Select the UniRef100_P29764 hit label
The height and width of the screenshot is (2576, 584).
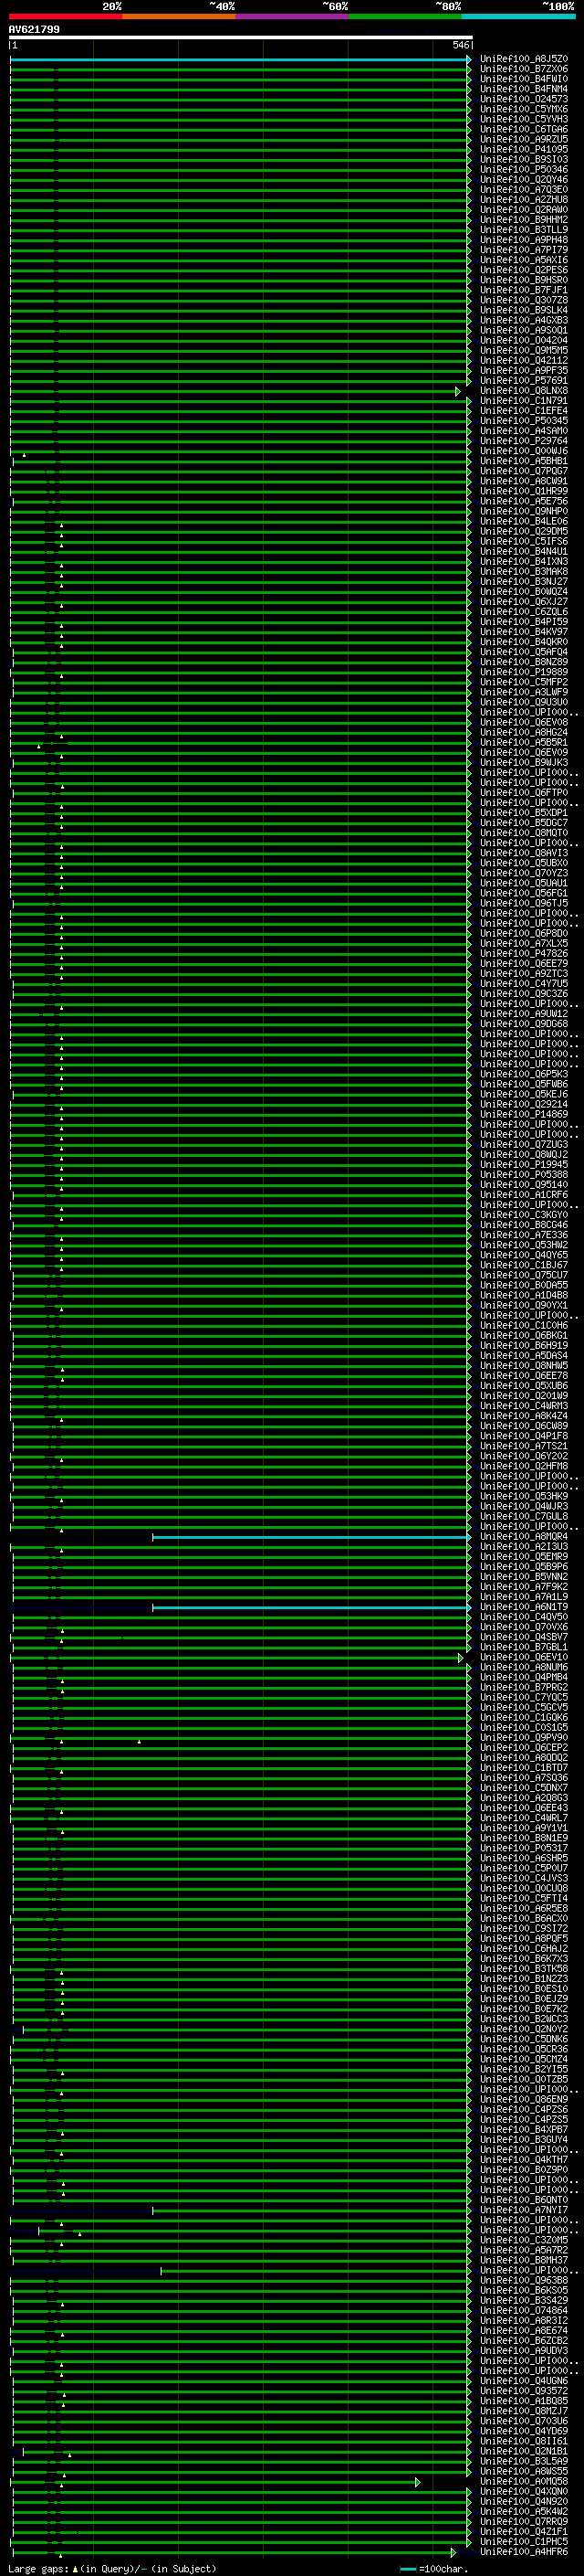pos(524,441)
